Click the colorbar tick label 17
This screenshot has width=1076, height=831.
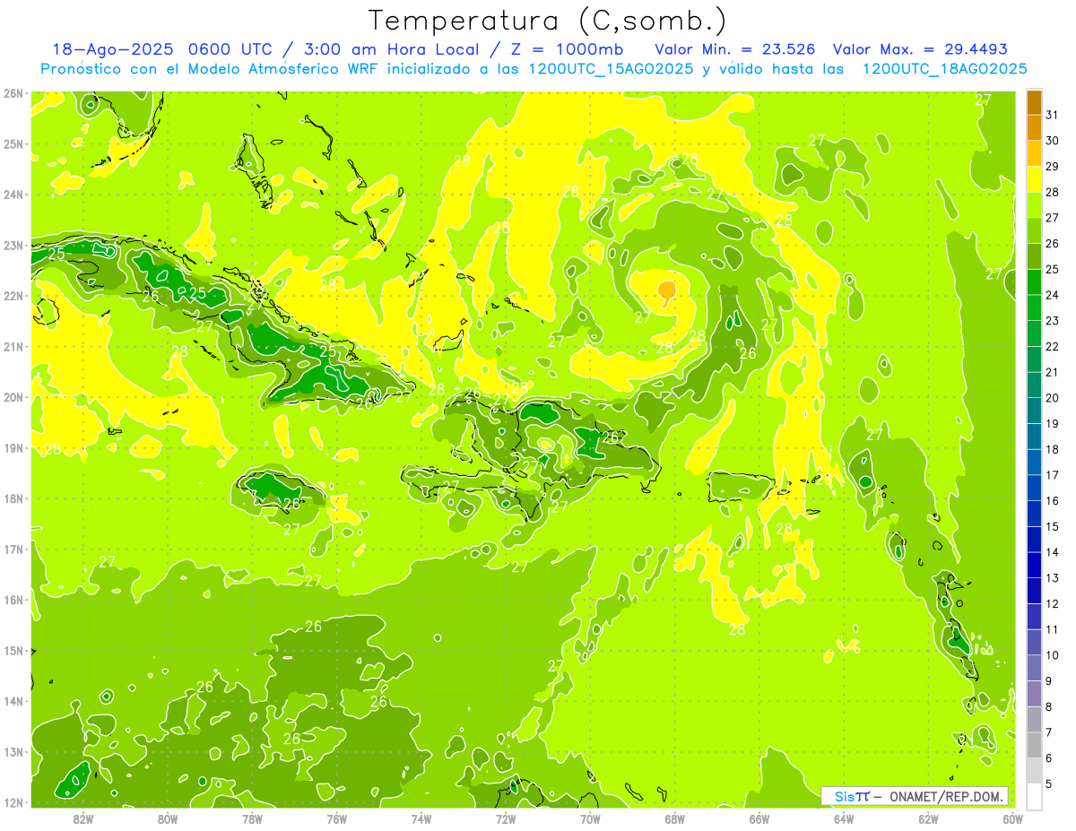[1053, 475]
